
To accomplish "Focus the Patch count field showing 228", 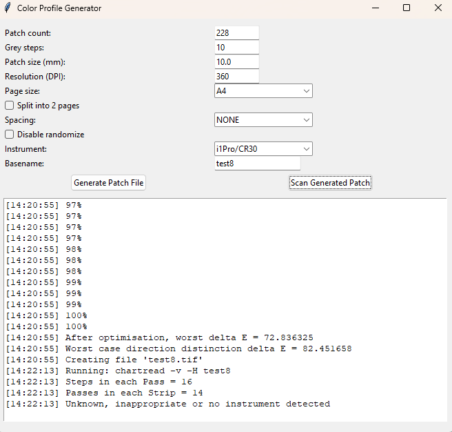I will click(x=236, y=33).
